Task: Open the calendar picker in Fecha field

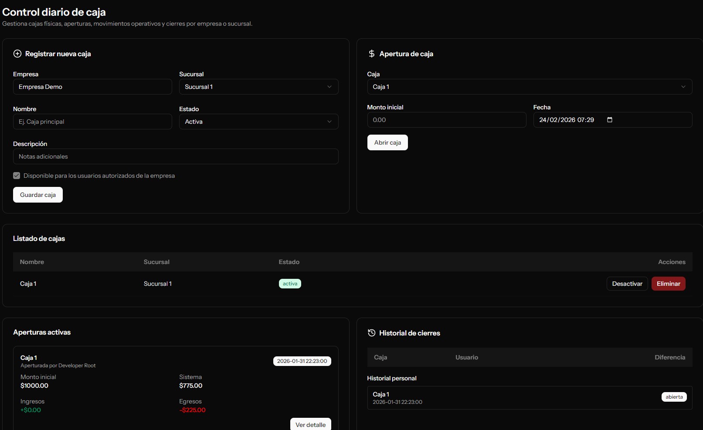Action: point(610,120)
